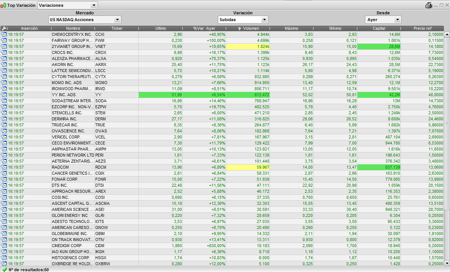Click the table scrollbar down arrow
450x272 pixels.
447,263
